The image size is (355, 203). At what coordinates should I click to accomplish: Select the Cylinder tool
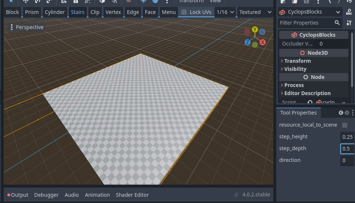[x=54, y=12]
